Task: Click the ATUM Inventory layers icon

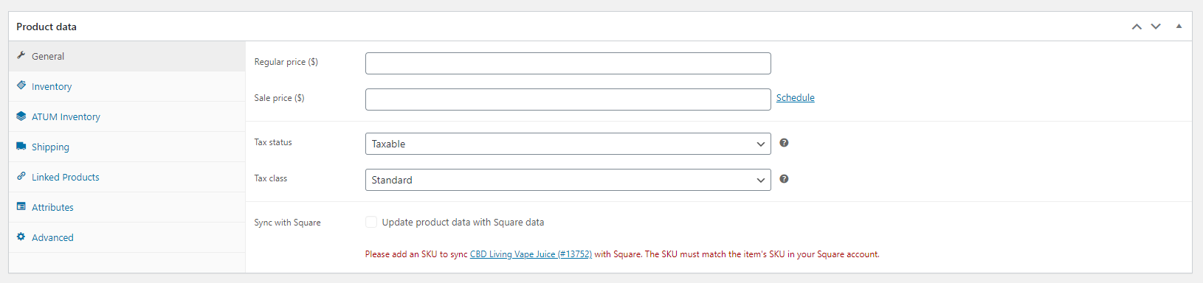Action: 21,116
